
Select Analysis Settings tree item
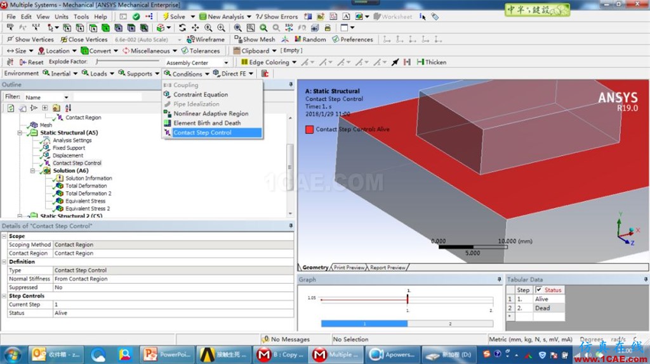(x=72, y=141)
